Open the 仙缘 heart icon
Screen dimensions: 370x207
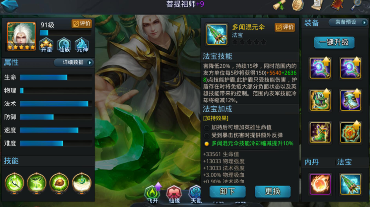[x=174, y=195]
